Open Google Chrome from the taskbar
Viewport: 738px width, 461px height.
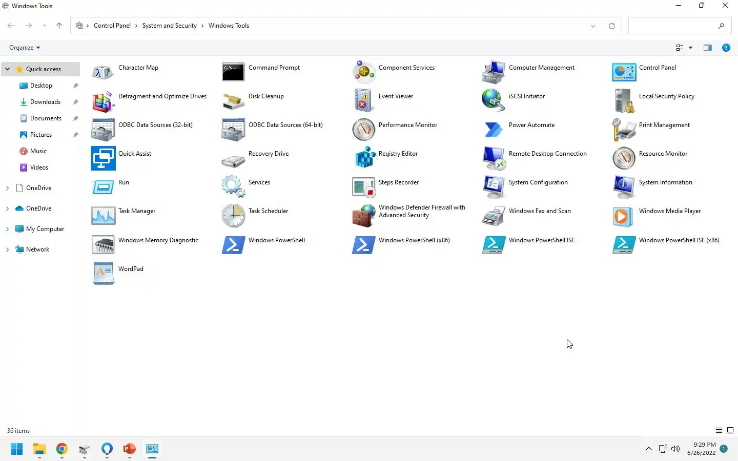pyautogui.click(x=62, y=449)
